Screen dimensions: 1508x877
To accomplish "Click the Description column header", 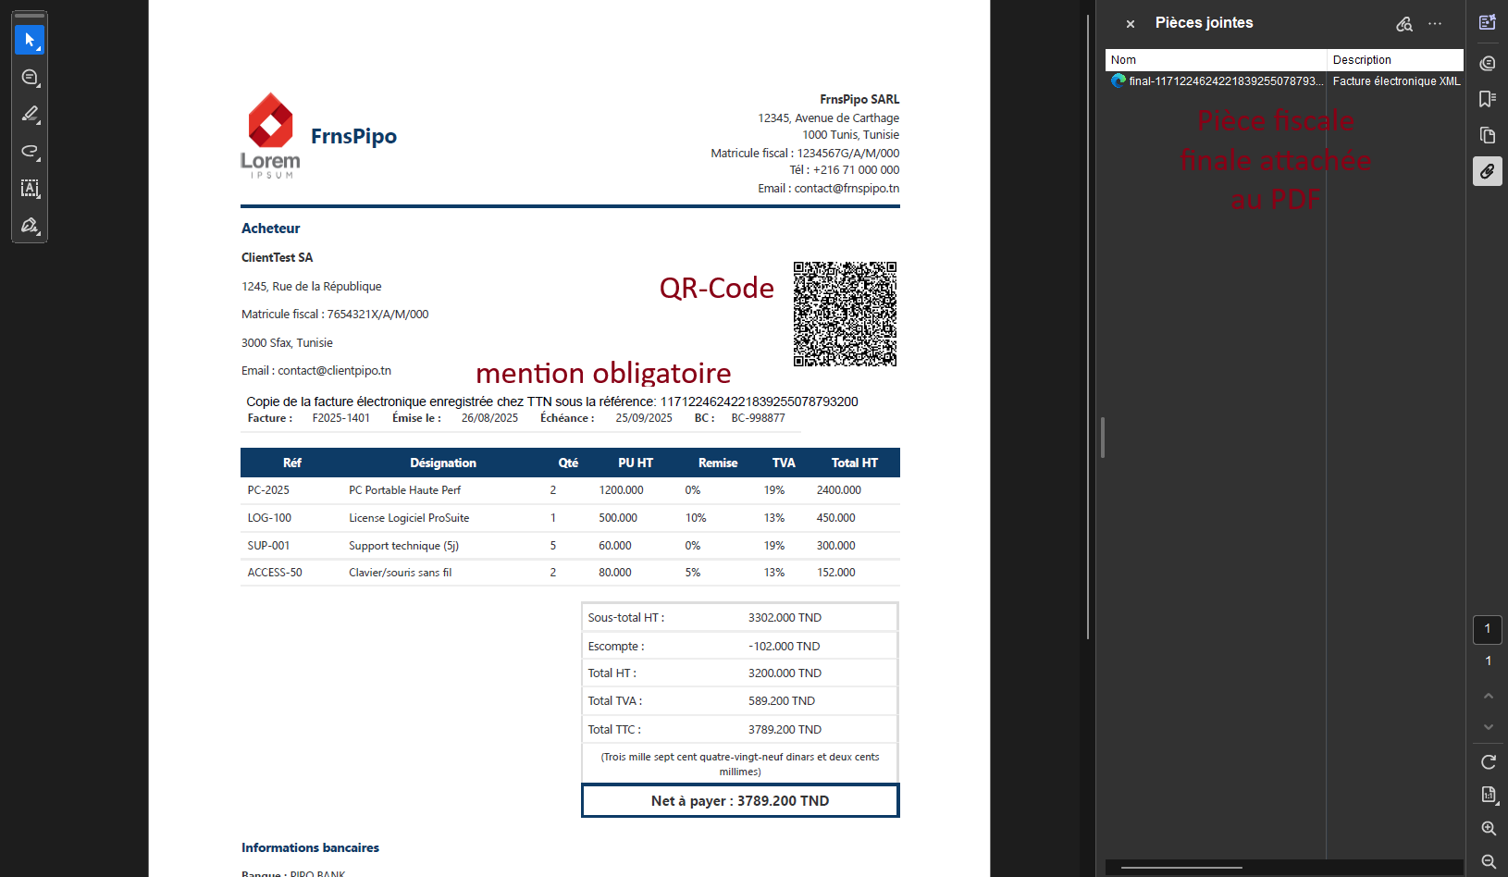I will click(1394, 60).
